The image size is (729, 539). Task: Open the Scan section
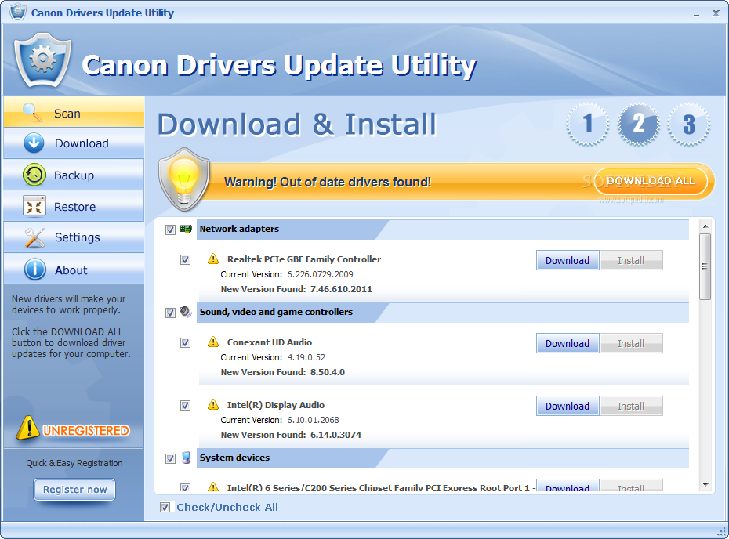tap(74, 112)
